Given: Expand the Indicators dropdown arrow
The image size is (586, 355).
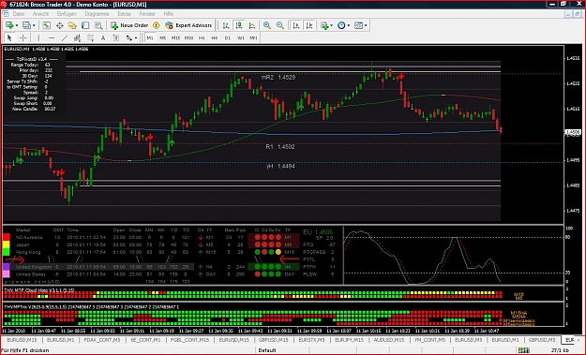Looking at the screenshot, I should click(x=332, y=25).
